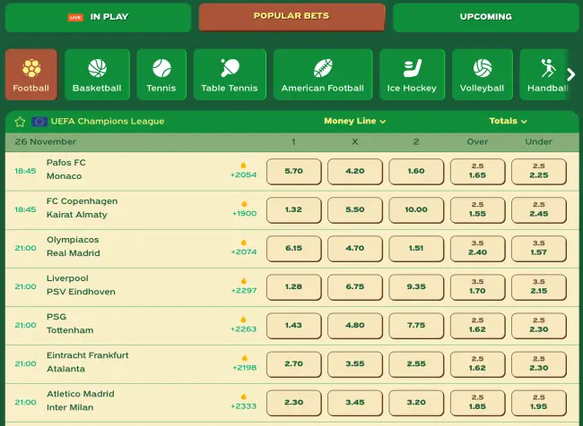This screenshot has height=426, width=583.
Task: Open the Upcoming tab
Action: tap(485, 17)
